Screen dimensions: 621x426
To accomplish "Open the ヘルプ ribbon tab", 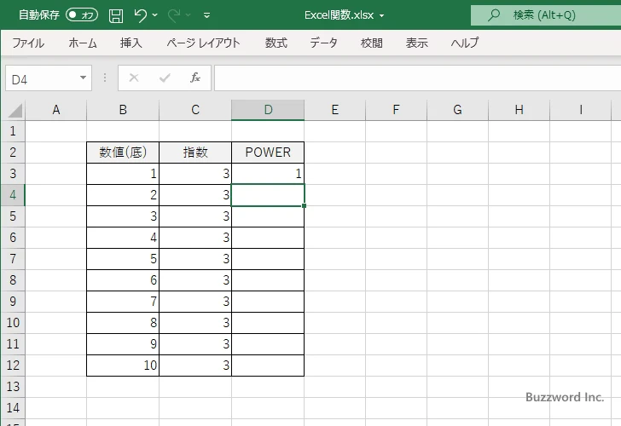I will tap(465, 43).
